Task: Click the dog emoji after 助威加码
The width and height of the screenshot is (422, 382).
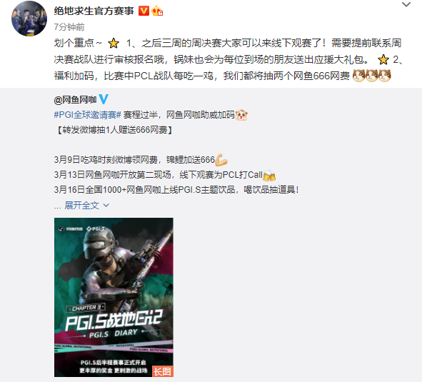Action: click(x=241, y=115)
